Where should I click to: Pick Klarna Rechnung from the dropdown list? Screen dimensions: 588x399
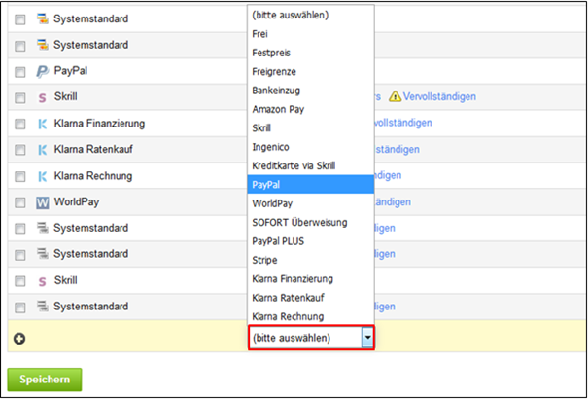coord(310,316)
